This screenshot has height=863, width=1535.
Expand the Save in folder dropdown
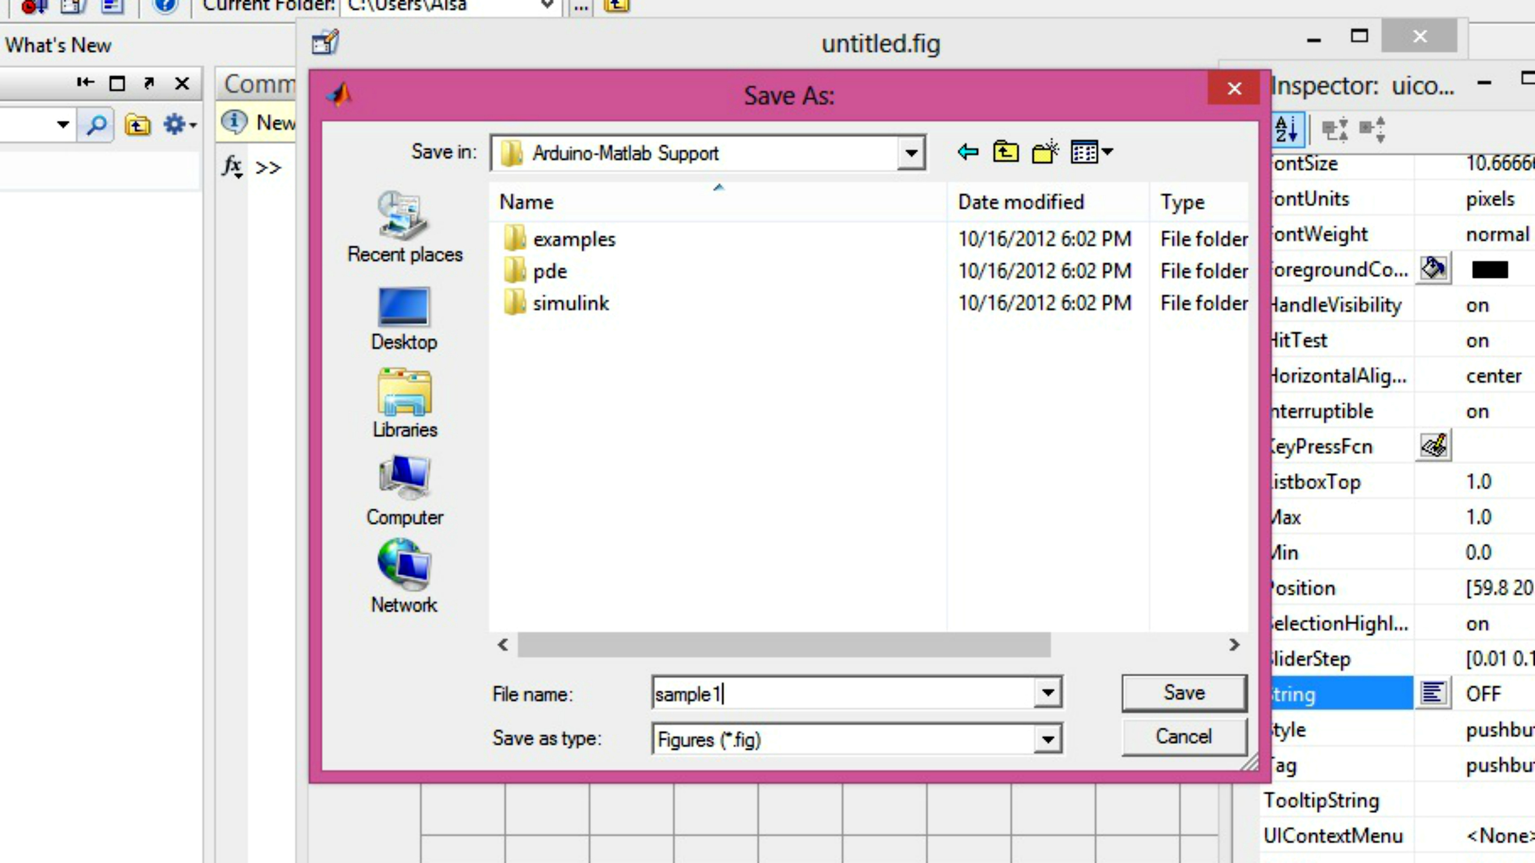(x=911, y=153)
